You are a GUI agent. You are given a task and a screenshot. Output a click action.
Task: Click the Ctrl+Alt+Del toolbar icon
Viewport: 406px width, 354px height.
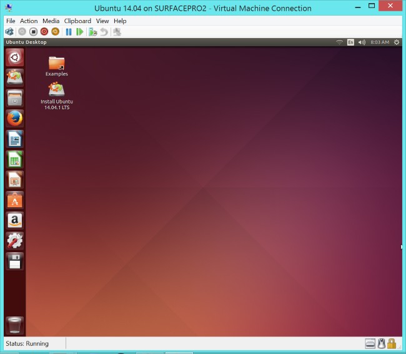pos(9,32)
